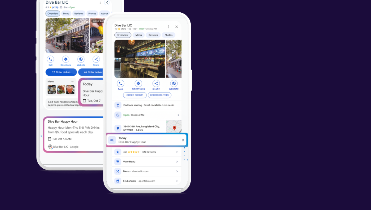Viewport: 371px width, 210px height.
Task: Click the cocktail glass icon beside Outdoor seating
Action: point(118,105)
